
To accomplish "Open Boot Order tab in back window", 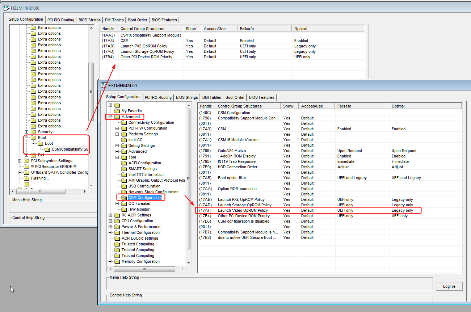I will pos(138,20).
